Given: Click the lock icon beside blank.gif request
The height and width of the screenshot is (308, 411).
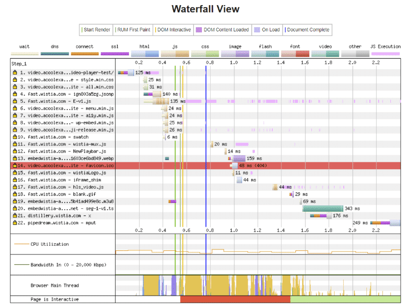Looking at the screenshot, I should [15, 194].
